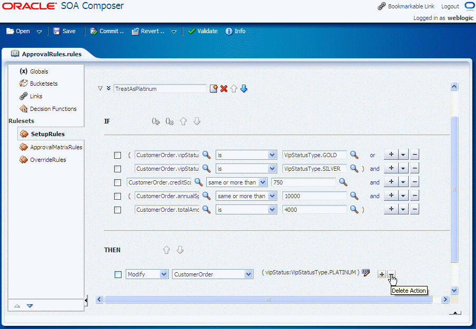
Task: Click the horizontal scrollbar right arrow
Action: [445, 299]
